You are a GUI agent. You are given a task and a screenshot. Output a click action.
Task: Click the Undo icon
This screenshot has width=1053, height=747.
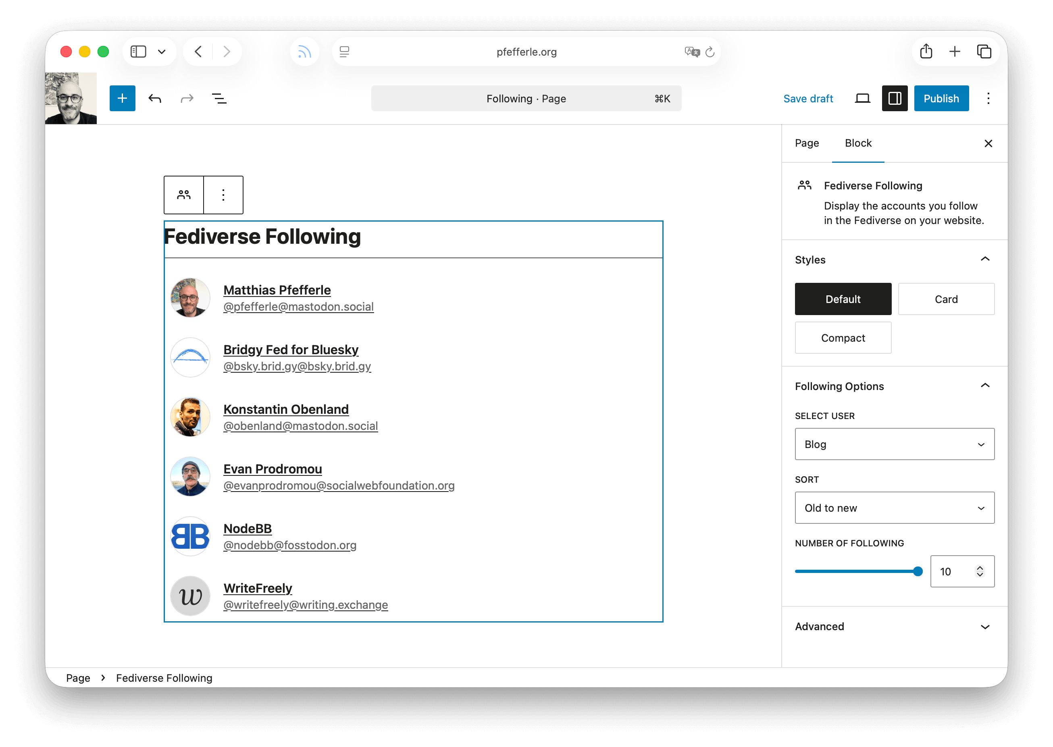pyautogui.click(x=155, y=98)
